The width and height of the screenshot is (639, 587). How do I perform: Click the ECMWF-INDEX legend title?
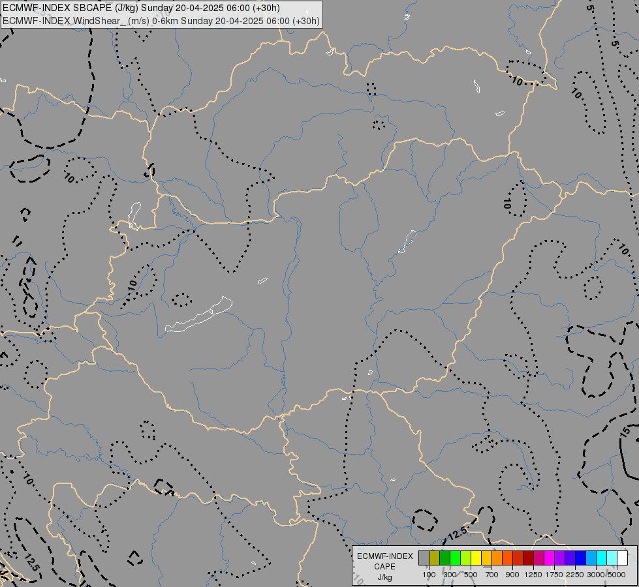click(385, 556)
